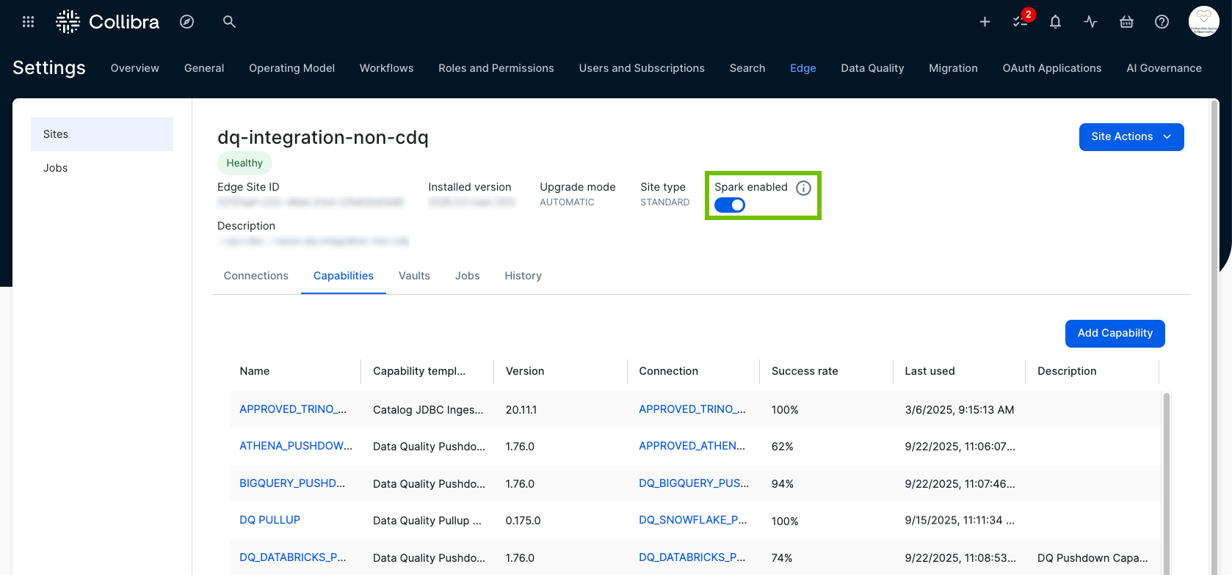This screenshot has height=575, width=1232.
Task: Open the user profile avatar
Action: point(1203,21)
